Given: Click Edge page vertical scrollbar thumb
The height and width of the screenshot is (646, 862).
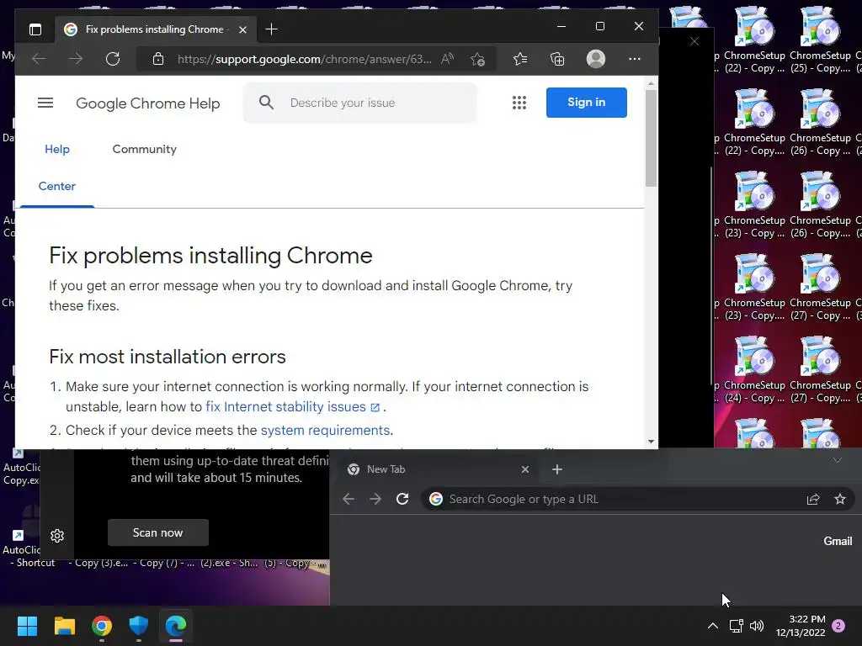Looking at the screenshot, I should pyautogui.click(x=651, y=139).
